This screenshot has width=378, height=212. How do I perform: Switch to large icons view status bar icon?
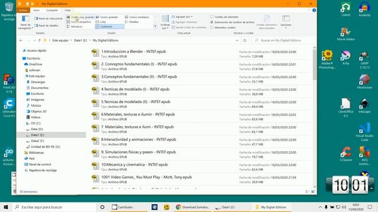[x=313, y=191]
